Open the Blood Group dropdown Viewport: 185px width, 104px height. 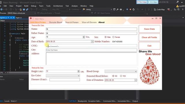click(136, 71)
